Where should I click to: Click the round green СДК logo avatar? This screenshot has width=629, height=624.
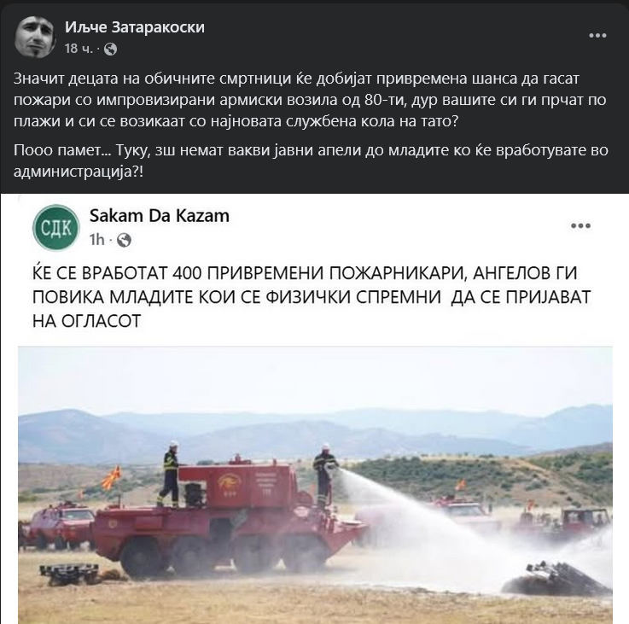[55, 228]
